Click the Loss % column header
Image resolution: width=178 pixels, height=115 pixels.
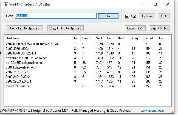pos(87,38)
